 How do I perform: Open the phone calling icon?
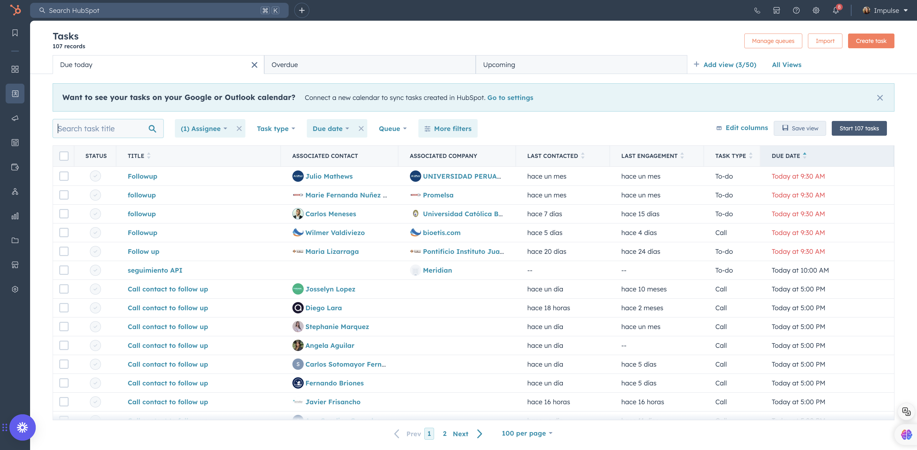point(757,10)
